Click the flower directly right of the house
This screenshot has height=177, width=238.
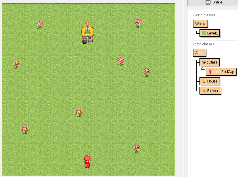138,23
